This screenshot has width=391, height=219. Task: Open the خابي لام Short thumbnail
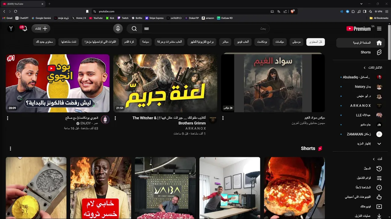point(100,188)
